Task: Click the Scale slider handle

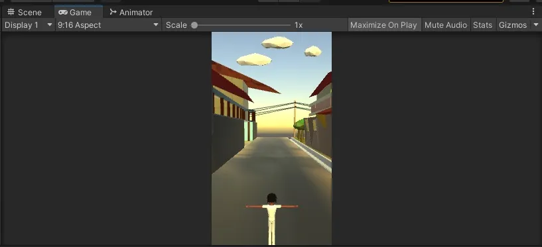Action: [194, 25]
